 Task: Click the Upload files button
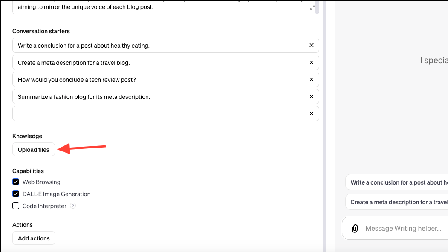point(34,150)
